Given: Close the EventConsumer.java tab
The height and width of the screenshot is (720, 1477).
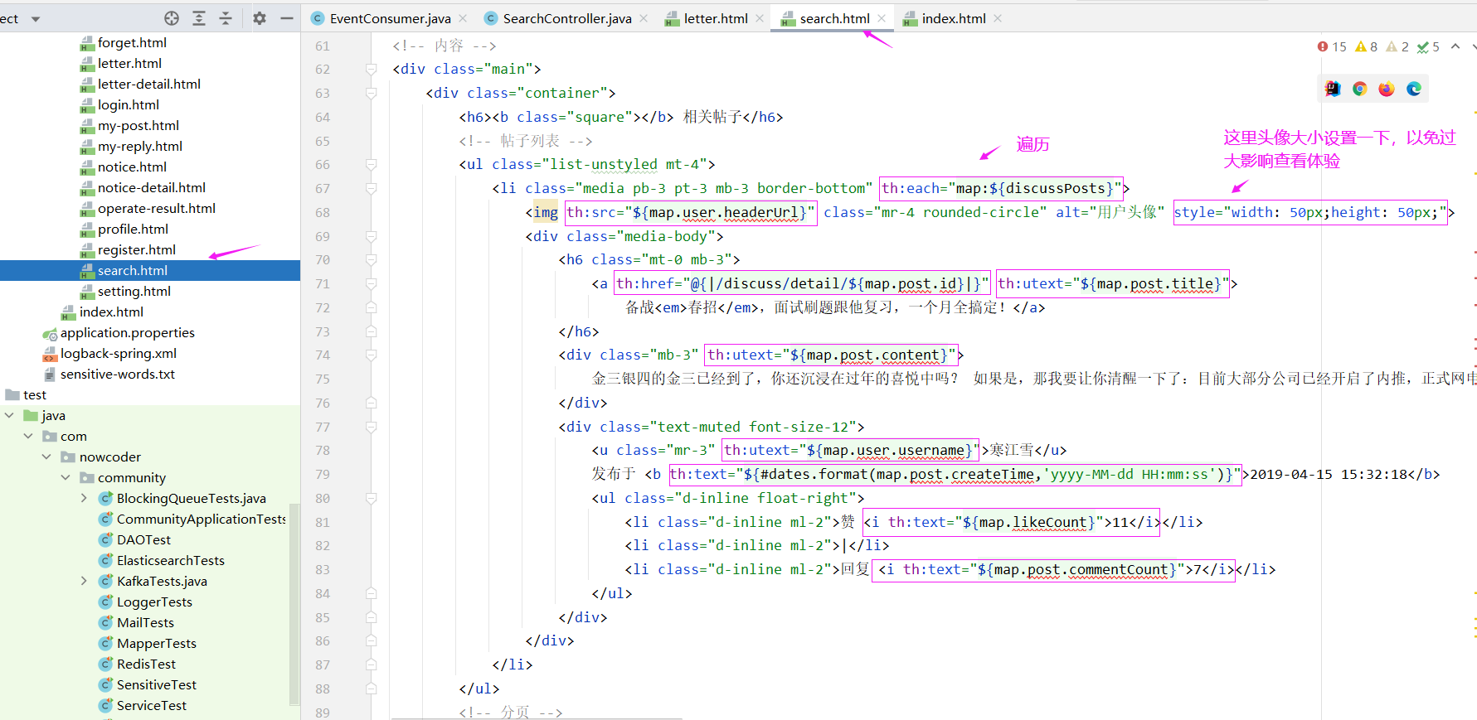Looking at the screenshot, I should point(463,18).
